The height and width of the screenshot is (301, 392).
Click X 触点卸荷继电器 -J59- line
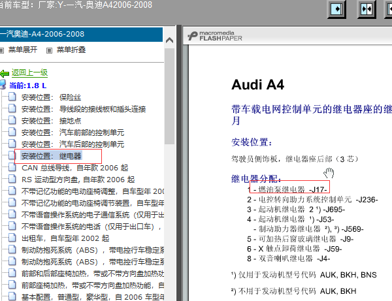click(x=295, y=249)
